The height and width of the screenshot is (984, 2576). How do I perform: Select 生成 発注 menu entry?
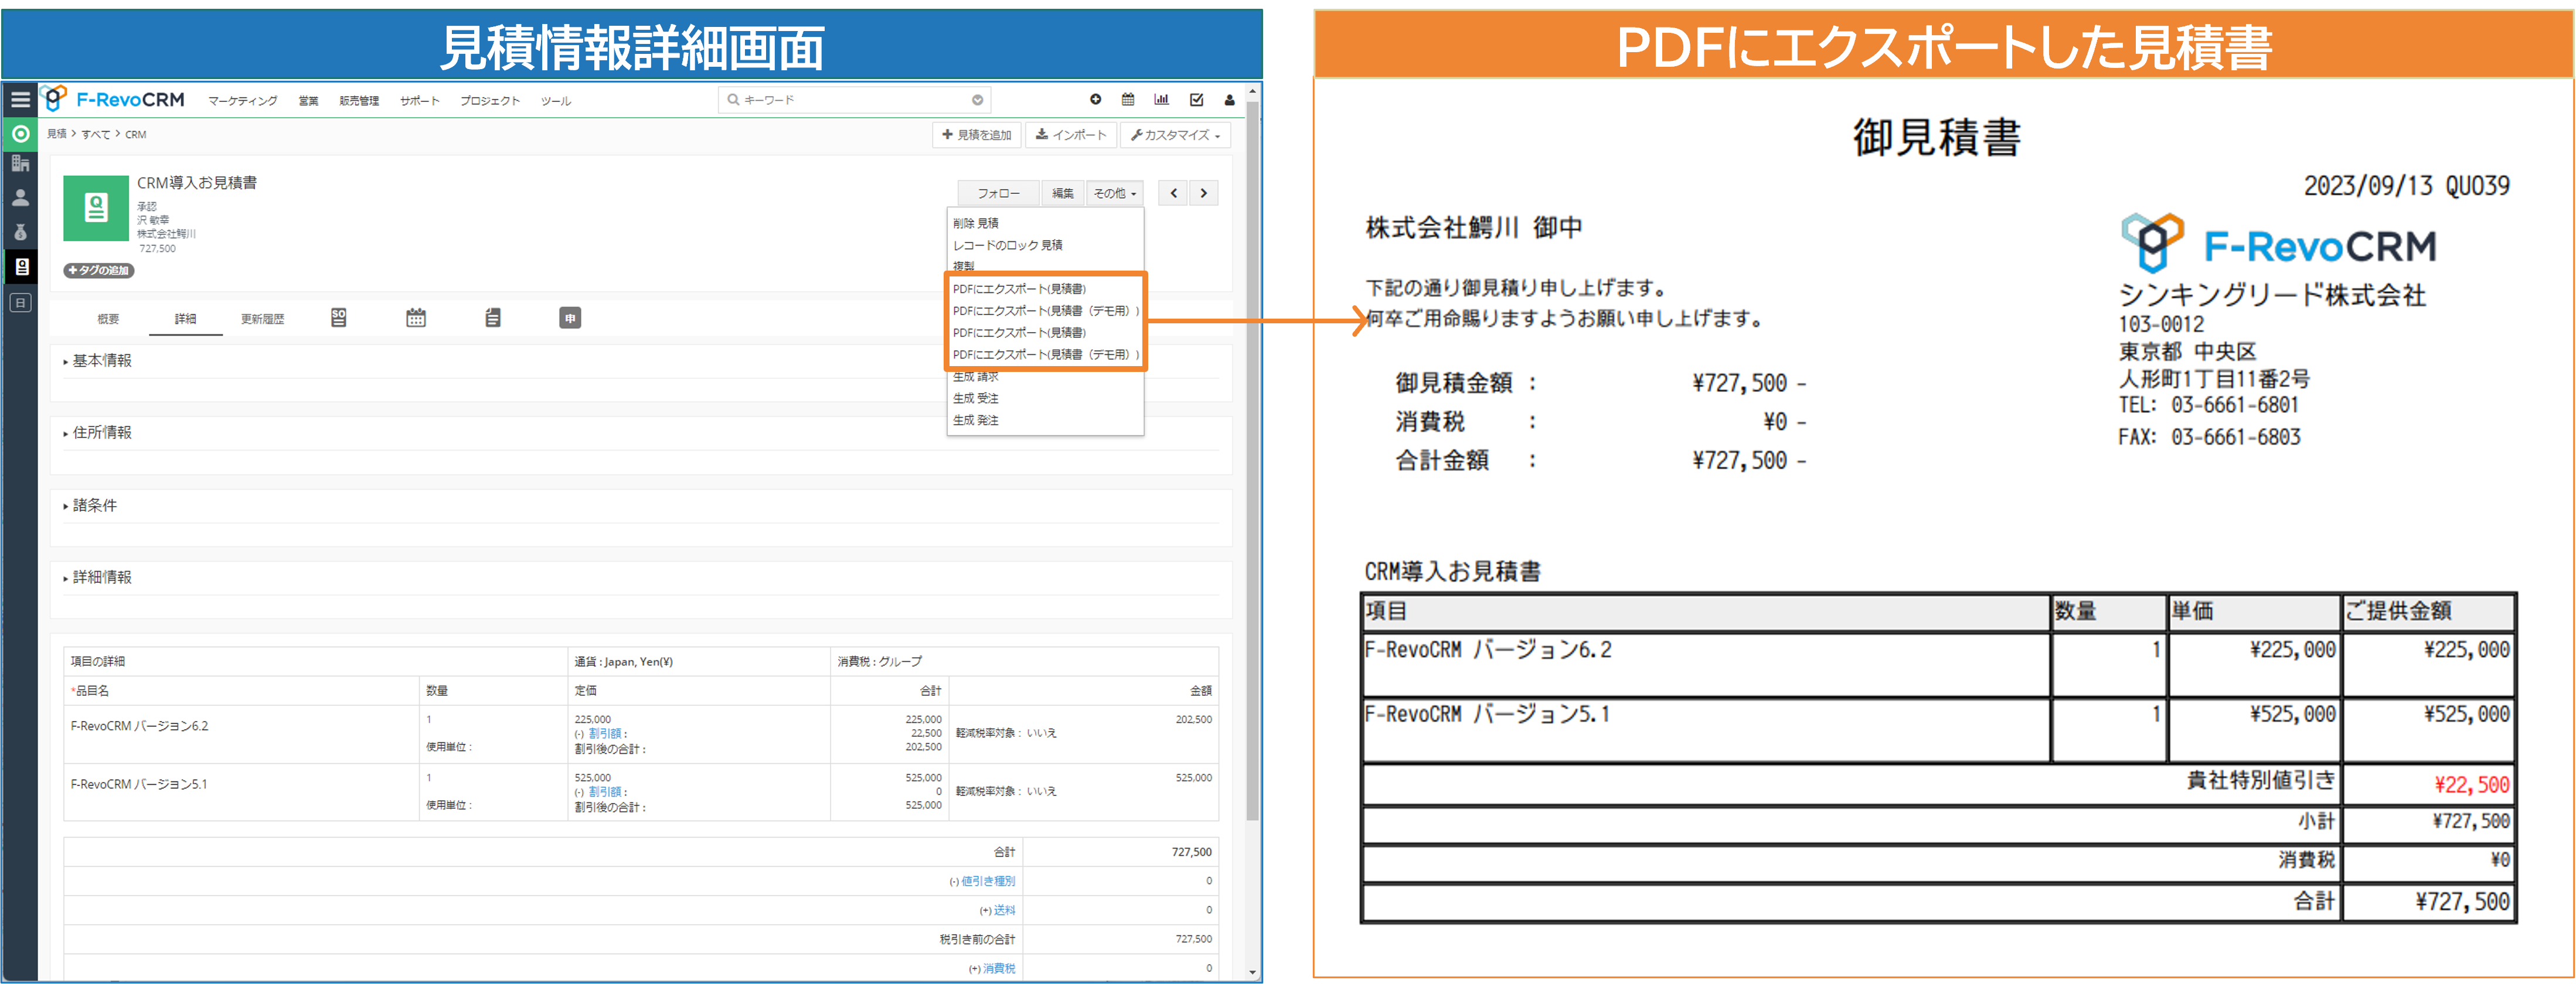1045,421
